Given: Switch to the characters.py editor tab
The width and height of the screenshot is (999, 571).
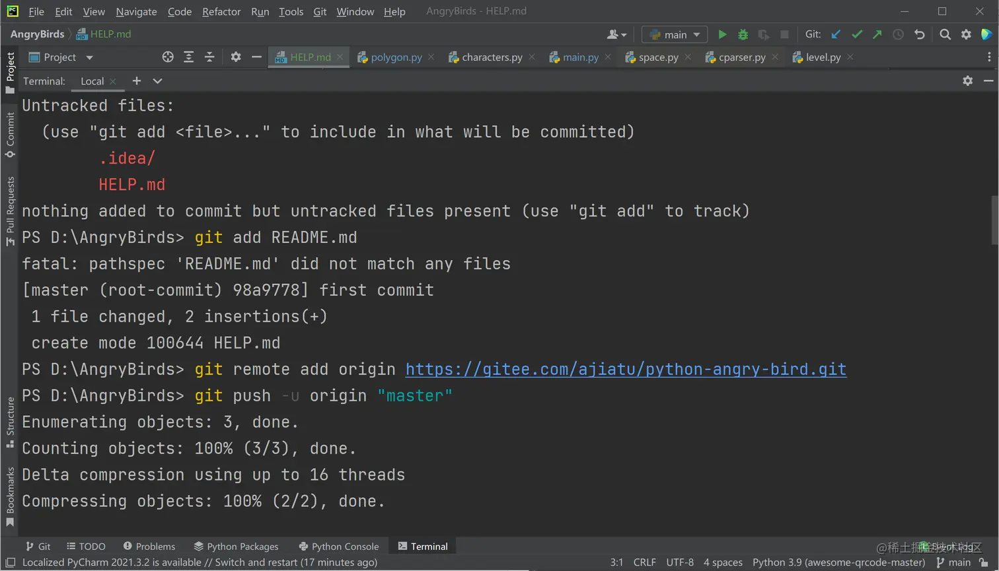Looking at the screenshot, I should [492, 57].
